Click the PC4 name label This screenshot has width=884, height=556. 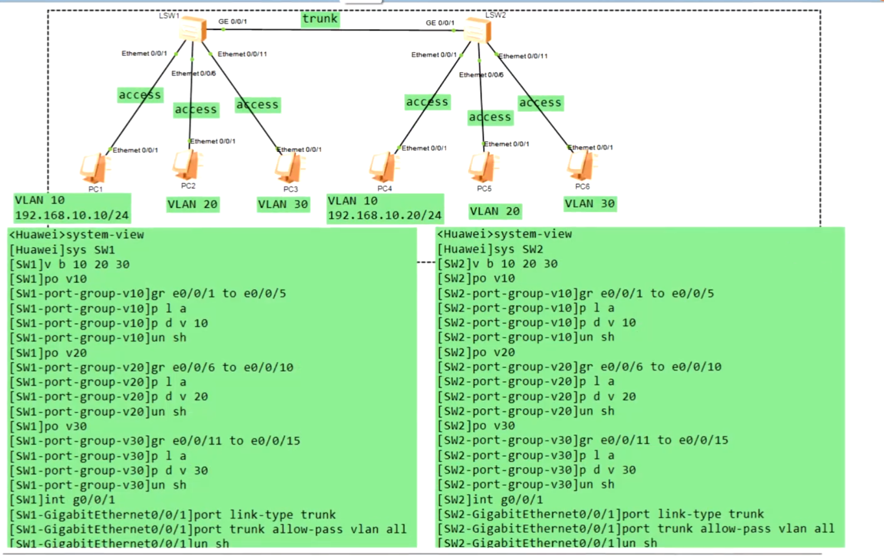click(x=384, y=189)
